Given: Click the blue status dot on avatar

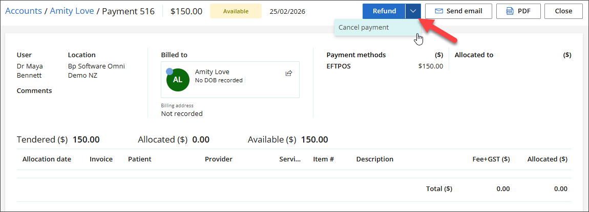Looking at the screenshot, I should tap(170, 72).
